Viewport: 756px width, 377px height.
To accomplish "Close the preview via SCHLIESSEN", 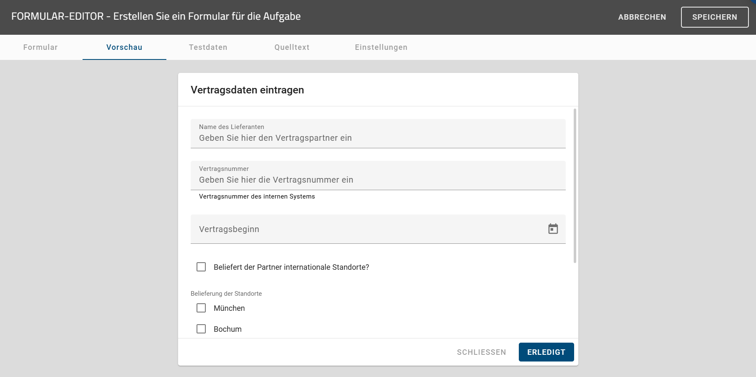I will (481, 352).
